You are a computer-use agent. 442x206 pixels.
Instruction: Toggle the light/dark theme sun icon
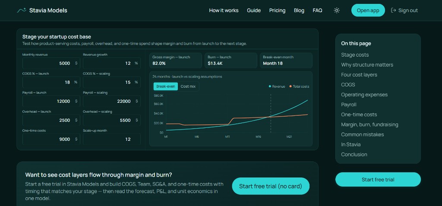click(337, 10)
